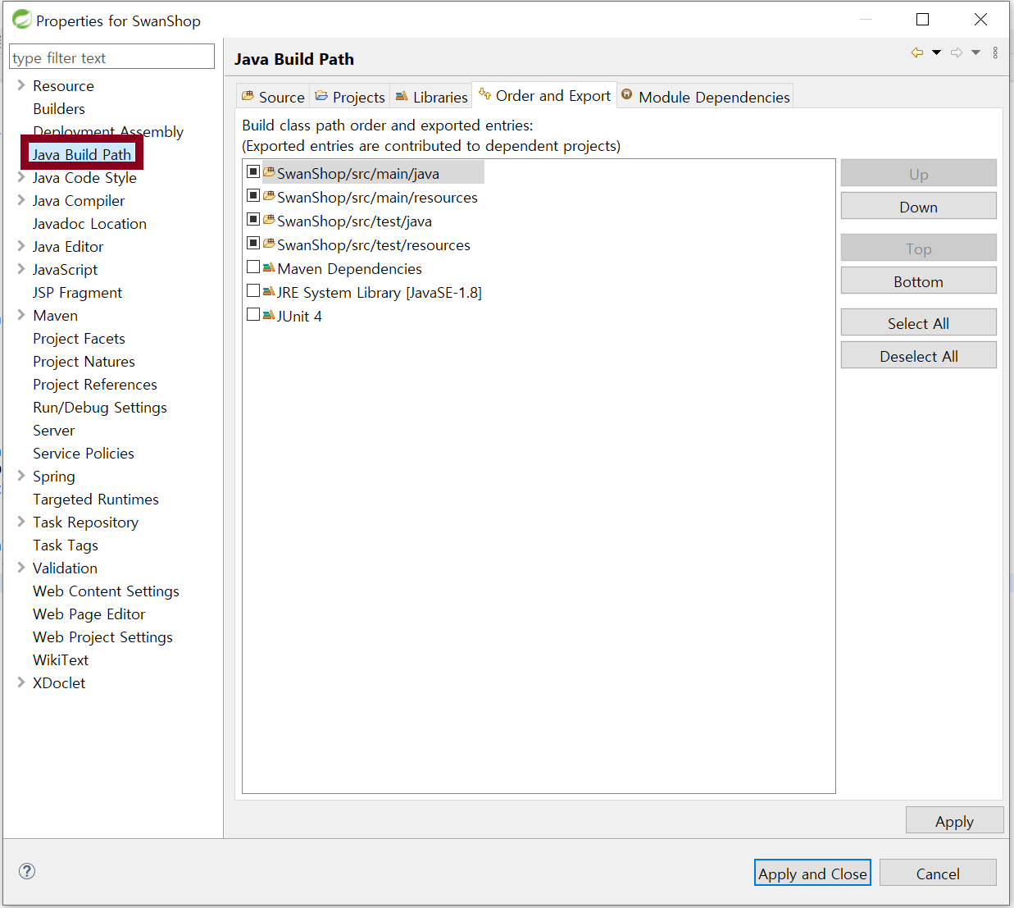Expand the Validation node

[x=20, y=568]
